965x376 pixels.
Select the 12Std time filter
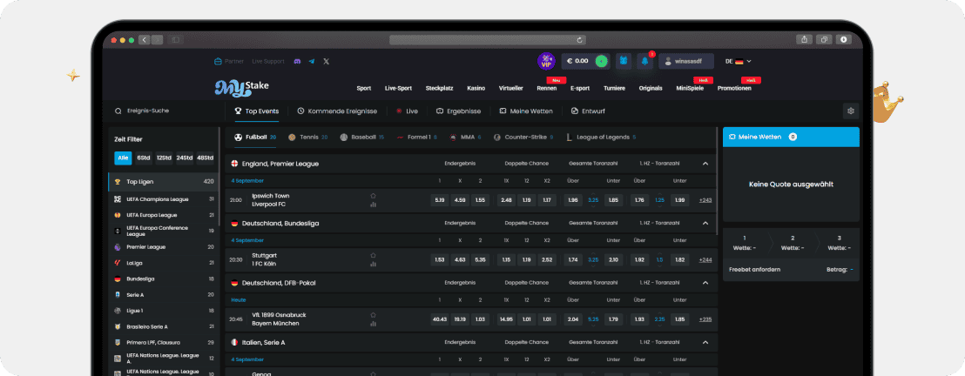tap(164, 158)
